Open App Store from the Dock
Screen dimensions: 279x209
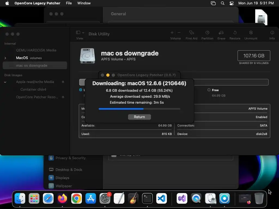click(91, 198)
